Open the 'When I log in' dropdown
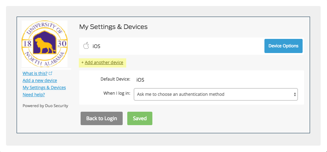This screenshot has width=327, height=152. tap(215, 94)
